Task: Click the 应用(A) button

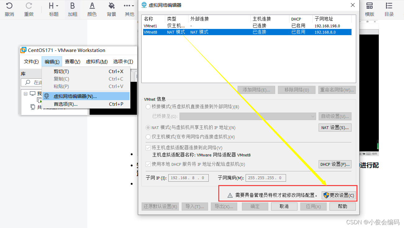Action: click(x=313, y=207)
